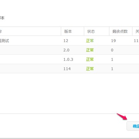Click remaining points 0 in 2.0 row

112,50
